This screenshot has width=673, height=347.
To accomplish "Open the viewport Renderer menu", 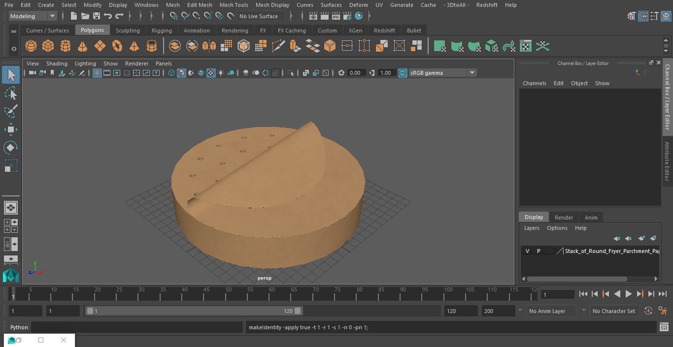I will (x=136, y=63).
